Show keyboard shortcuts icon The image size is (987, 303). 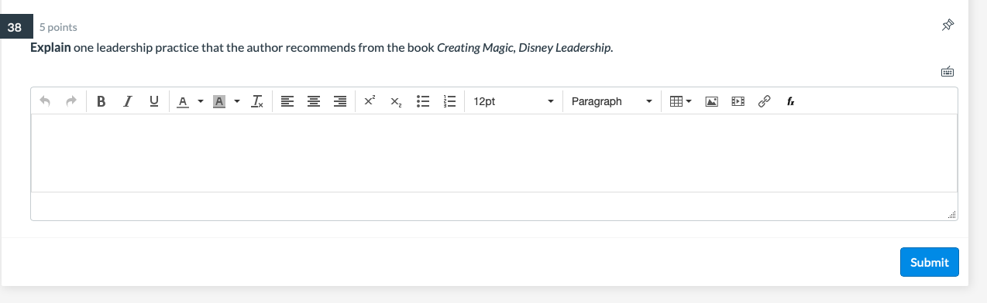click(x=947, y=72)
